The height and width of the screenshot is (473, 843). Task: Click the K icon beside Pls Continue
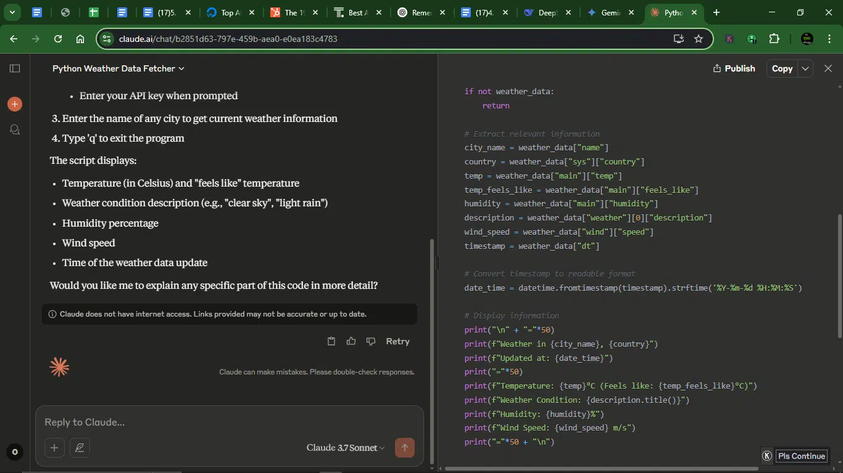click(767, 456)
